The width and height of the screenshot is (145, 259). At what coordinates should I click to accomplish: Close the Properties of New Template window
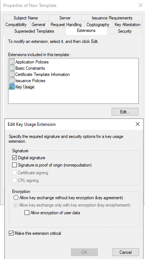click(x=141, y=5)
